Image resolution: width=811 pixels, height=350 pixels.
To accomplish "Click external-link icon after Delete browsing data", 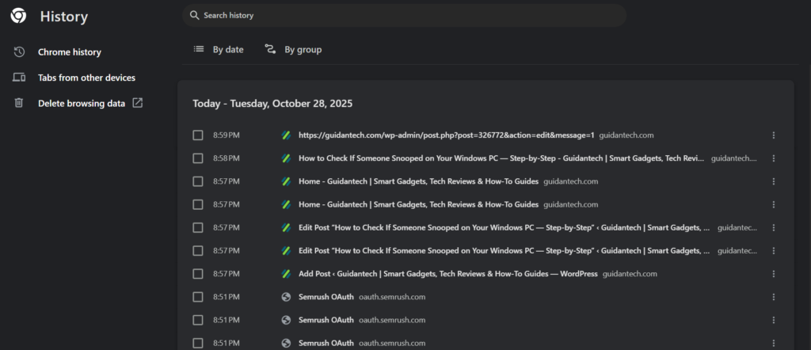I will pos(137,103).
